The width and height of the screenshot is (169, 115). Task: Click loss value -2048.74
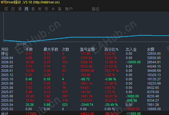[x=87, y=105]
